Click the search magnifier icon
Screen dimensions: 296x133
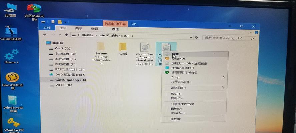tap(252, 39)
